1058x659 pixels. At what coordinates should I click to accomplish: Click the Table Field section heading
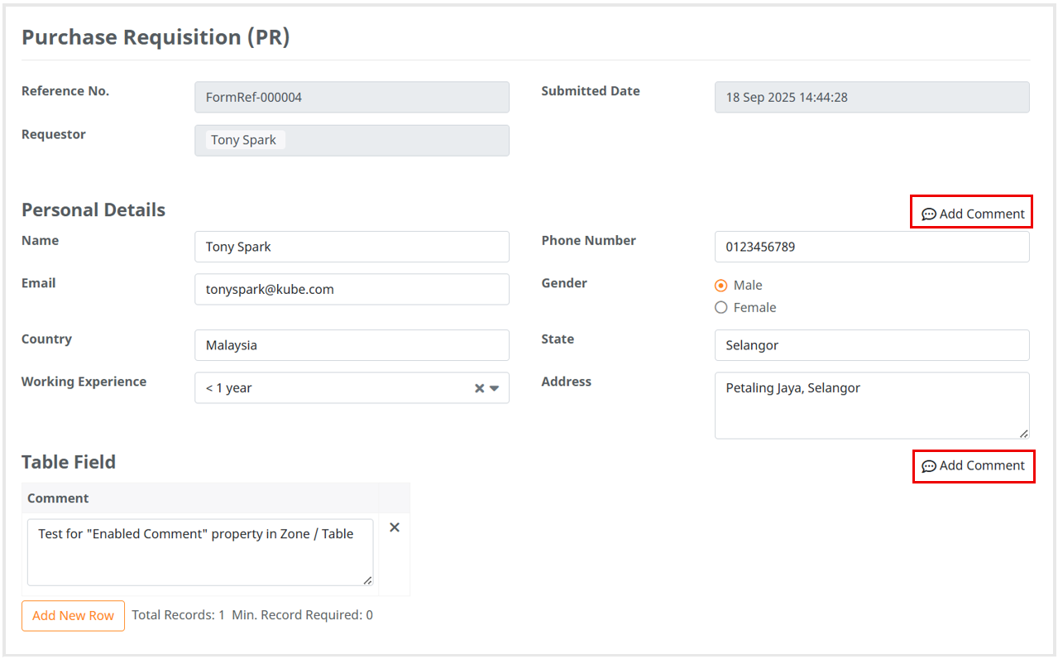click(69, 462)
